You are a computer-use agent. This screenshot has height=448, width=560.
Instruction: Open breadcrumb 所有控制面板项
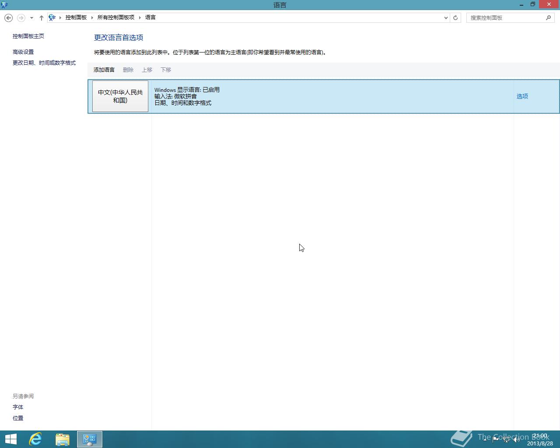116,17
